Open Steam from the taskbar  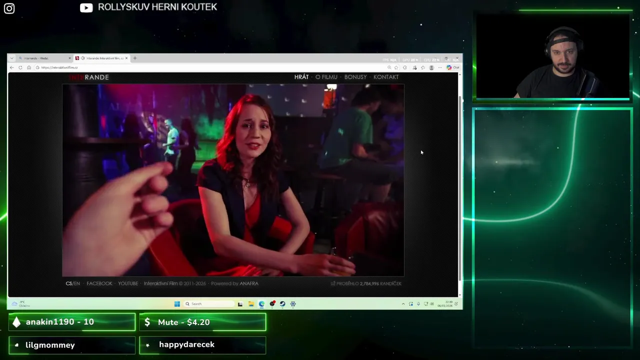pos(282,304)
